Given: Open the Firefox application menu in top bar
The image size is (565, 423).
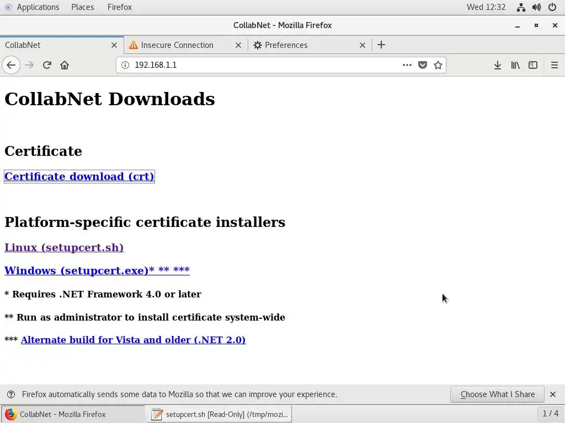Looking at the screenshot, I should click(x=120, y=7).
